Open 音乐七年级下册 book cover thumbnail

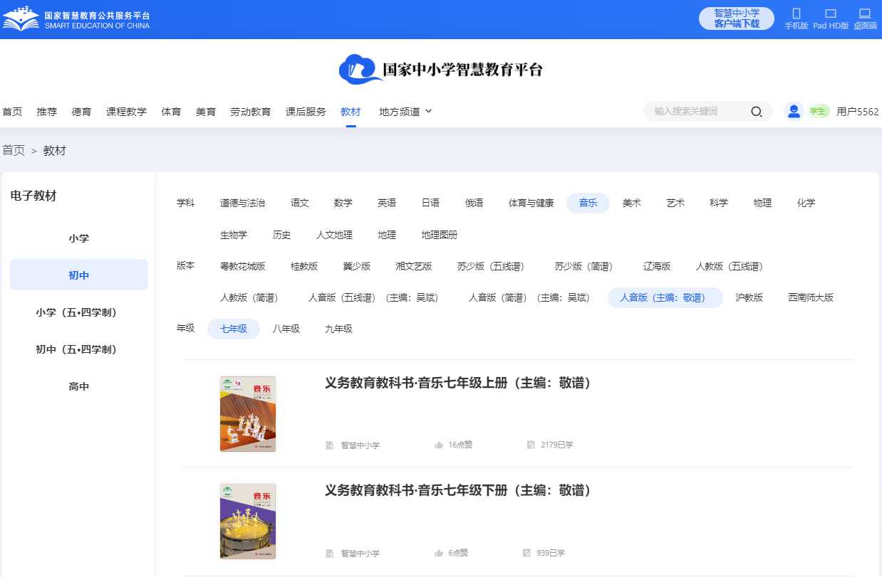tap(248, 522)
